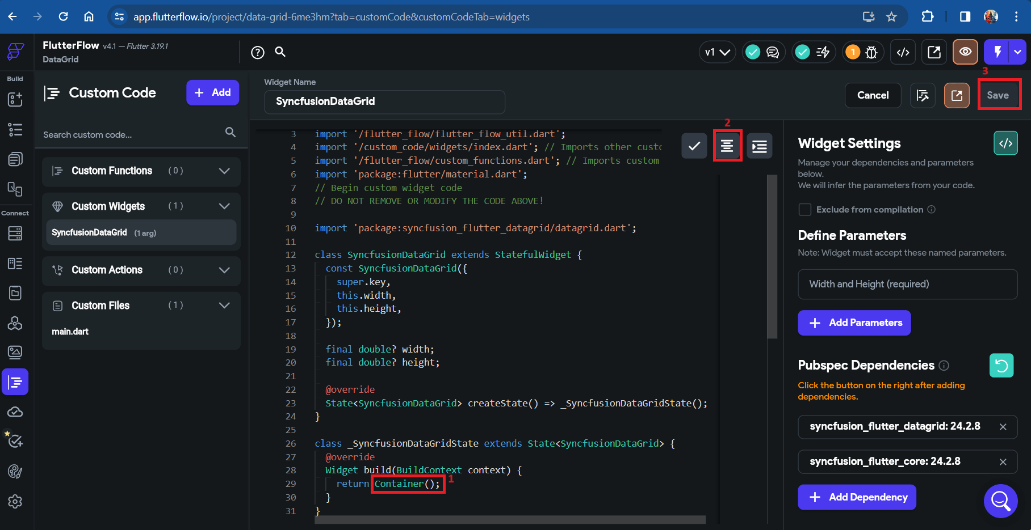1031x530 pixels.
Task: Click the Cancel button
Action: (873, 95)
